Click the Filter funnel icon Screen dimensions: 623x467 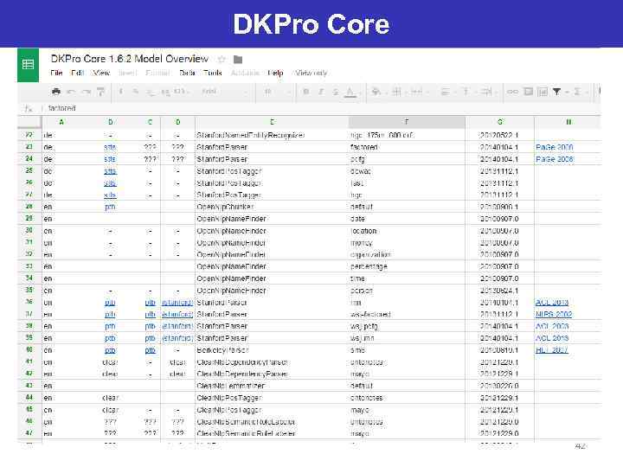click(556, 92)
